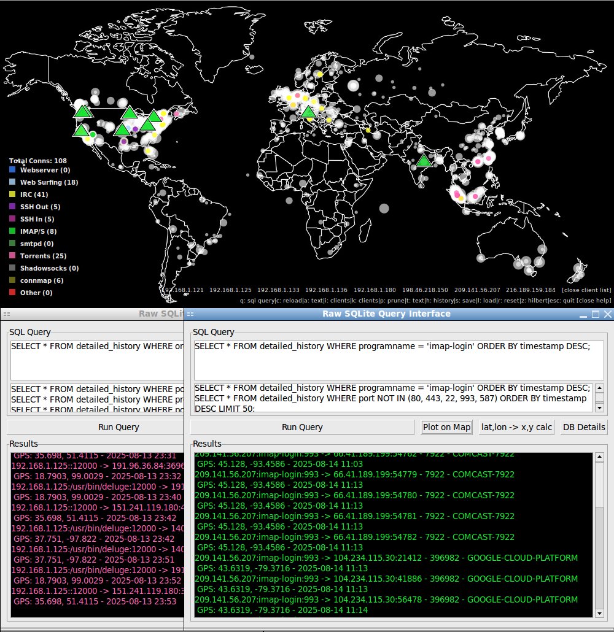Image resolution: width=614 pixels, height=632 pixels.
Task: Click the Torrents pink legend swatch
Action: (12, 255)
